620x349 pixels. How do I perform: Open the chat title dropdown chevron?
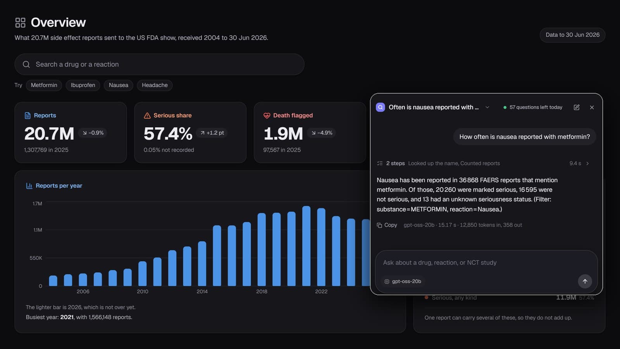click(x=487, y=107)
